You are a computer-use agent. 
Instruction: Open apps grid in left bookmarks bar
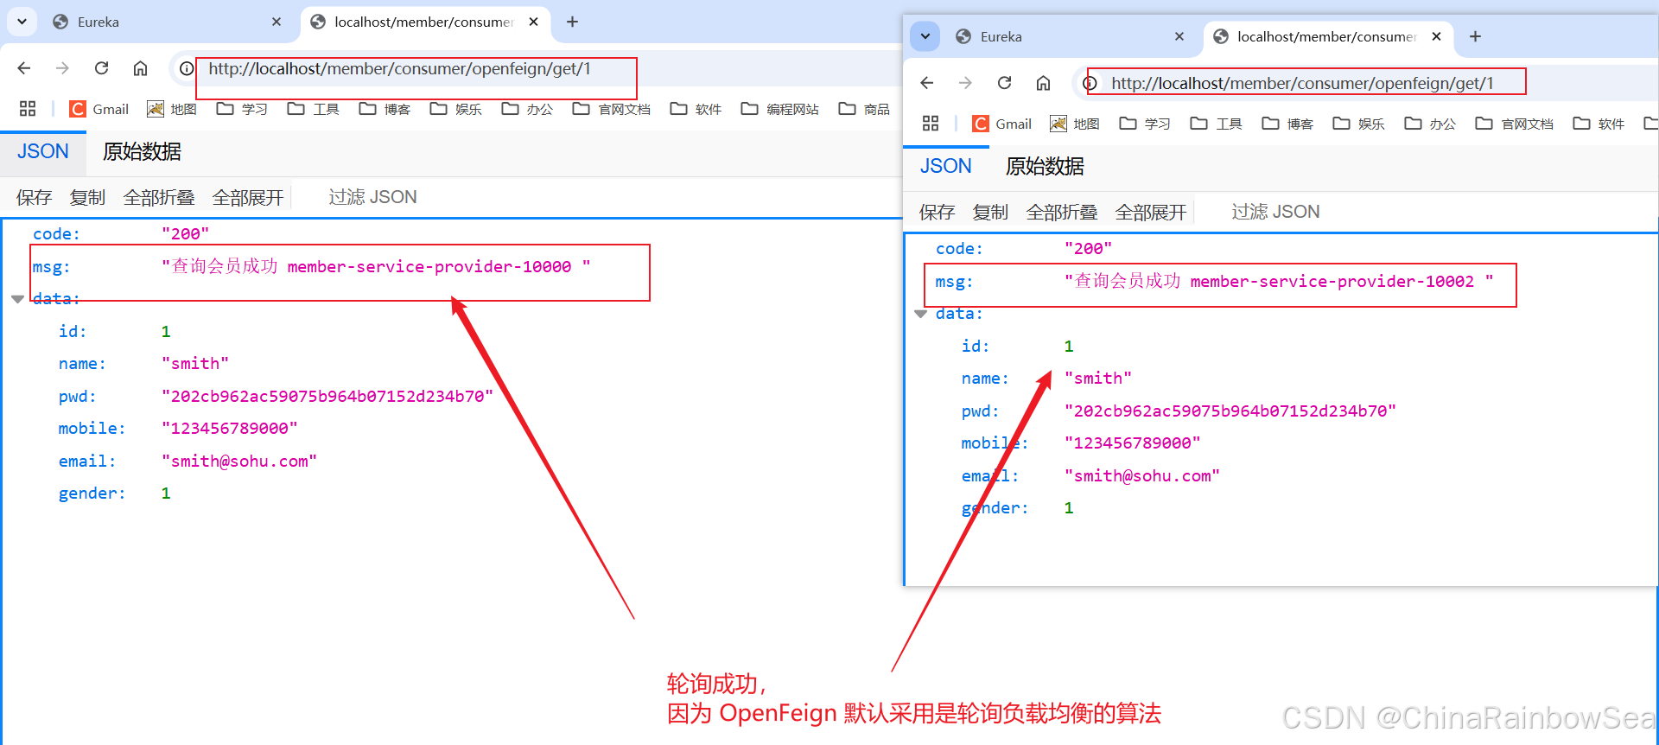pyautogui.click(x=28, y=109)
